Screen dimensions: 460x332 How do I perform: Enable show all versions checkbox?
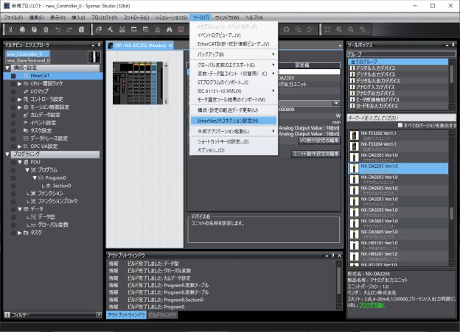coord(399,126)
